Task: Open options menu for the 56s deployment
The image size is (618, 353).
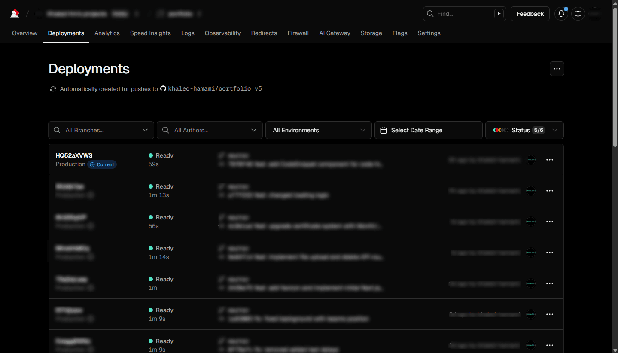Action: tap(549, 222)
